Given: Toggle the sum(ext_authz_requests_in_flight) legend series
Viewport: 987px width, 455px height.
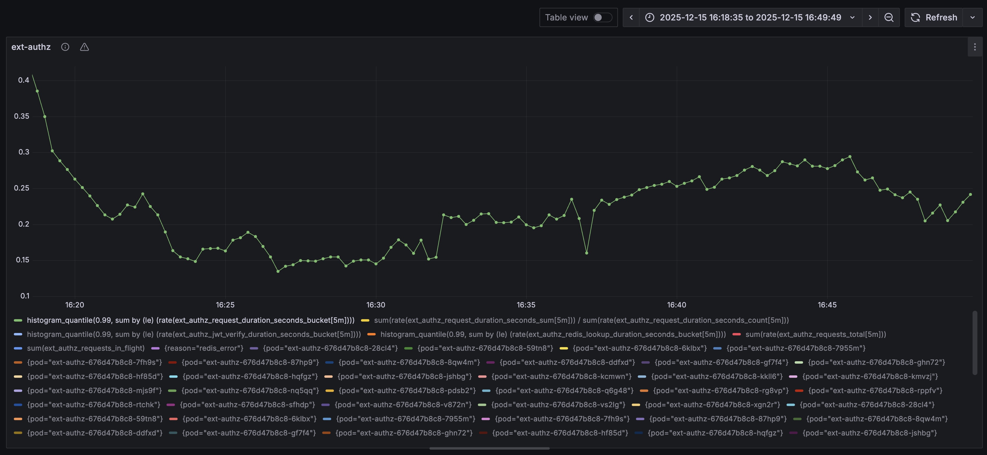Looking at the screenshot, I should [85, 348].
